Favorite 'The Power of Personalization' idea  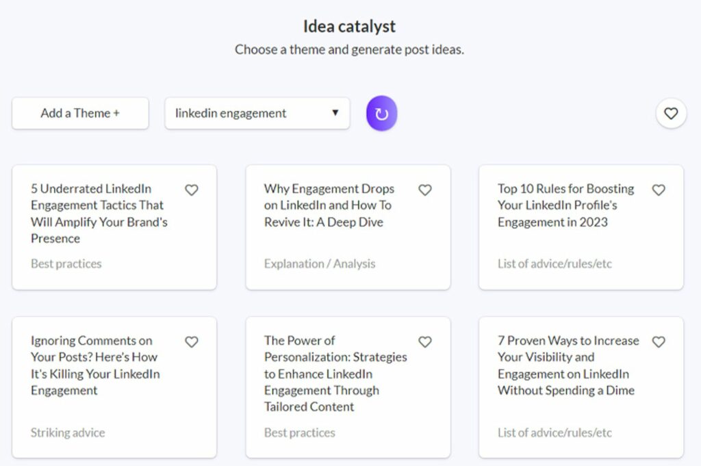(x=425, y=342)
